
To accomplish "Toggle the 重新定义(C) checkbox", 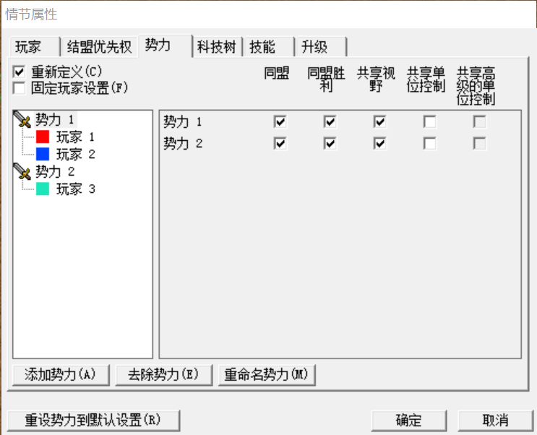I will 20,72.
